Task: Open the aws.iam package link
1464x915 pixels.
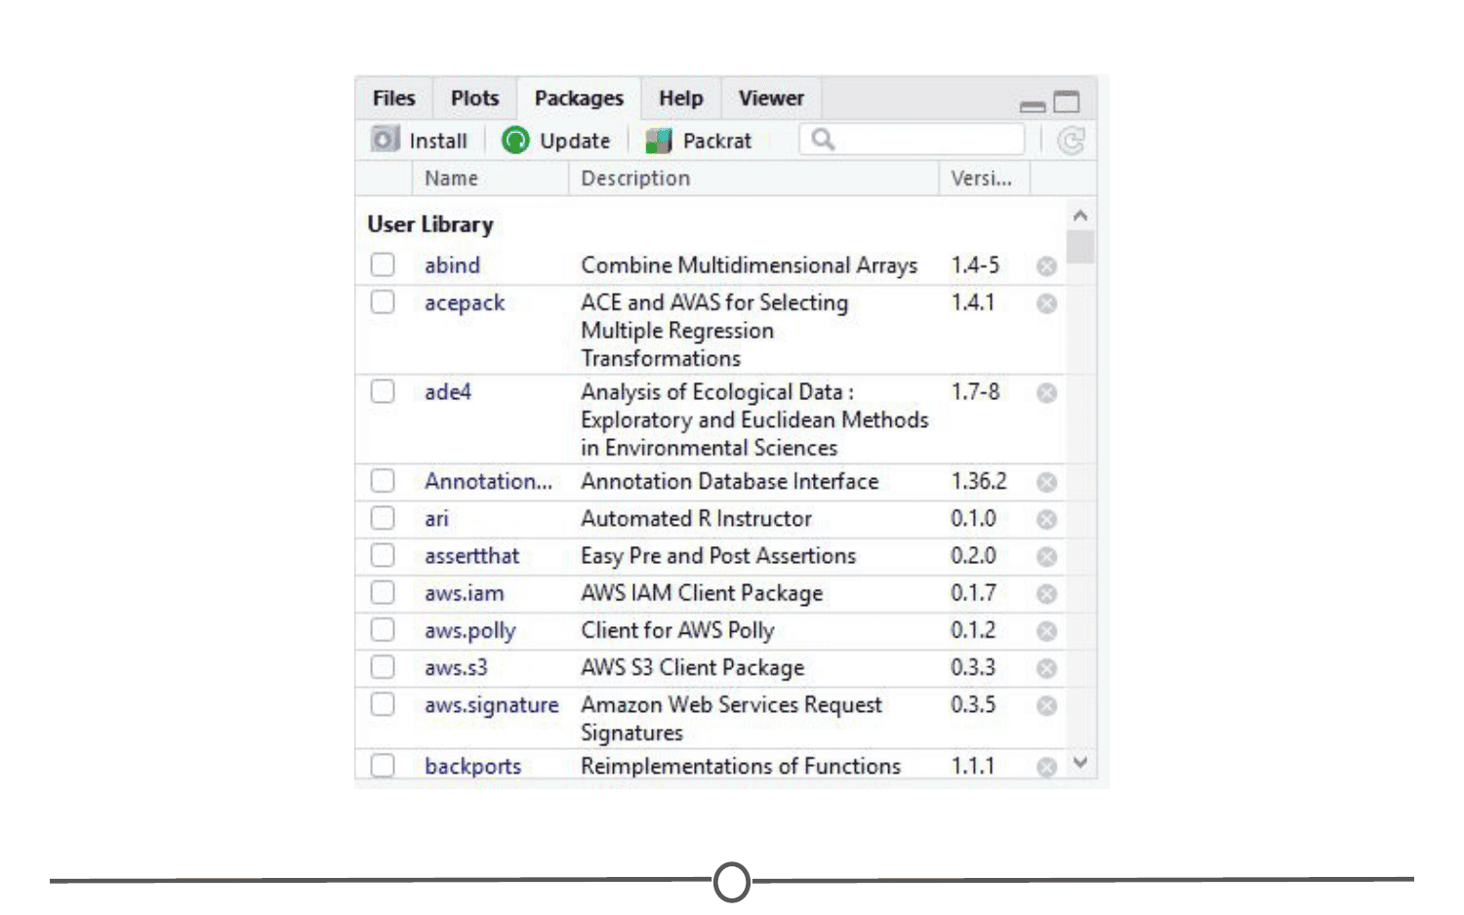Action: click(x=465, y=593)
